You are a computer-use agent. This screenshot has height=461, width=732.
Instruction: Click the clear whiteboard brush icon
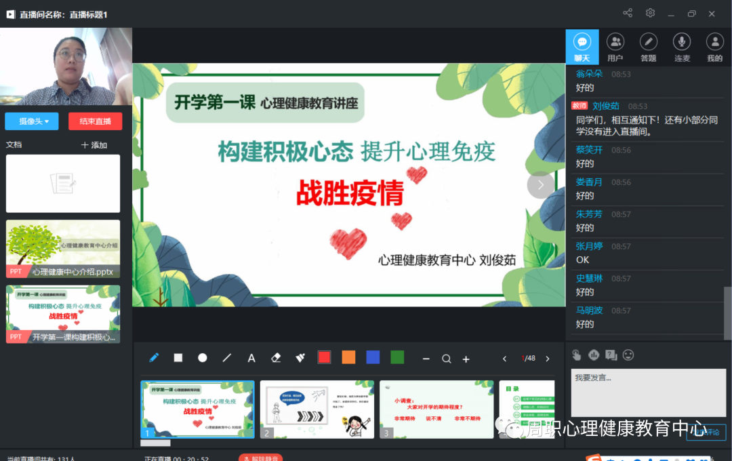tap(300, 358)
